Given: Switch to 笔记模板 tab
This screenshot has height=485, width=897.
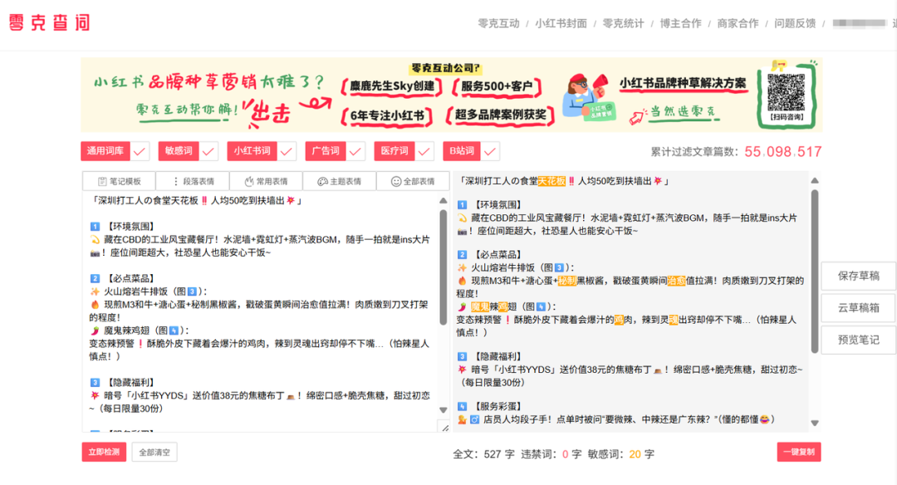Looking at the screenshot, I should point(119,181).
